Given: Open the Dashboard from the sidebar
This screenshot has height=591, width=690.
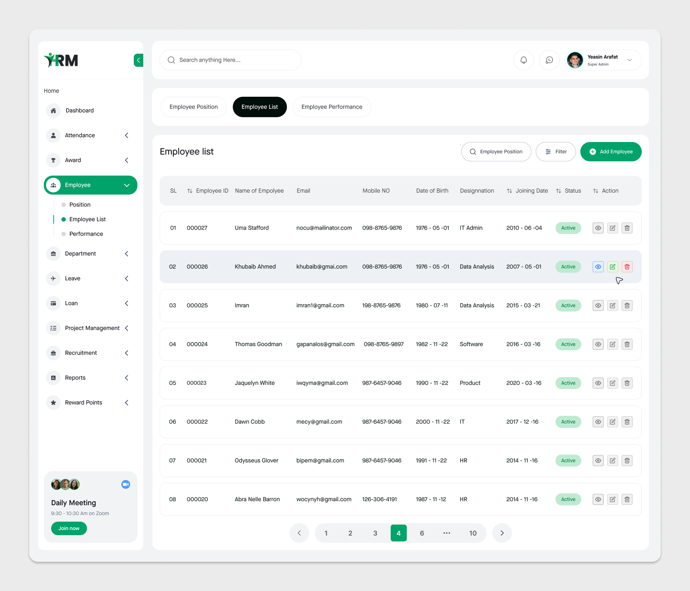Looking at the screenshot, I should [x=79, y=110].
